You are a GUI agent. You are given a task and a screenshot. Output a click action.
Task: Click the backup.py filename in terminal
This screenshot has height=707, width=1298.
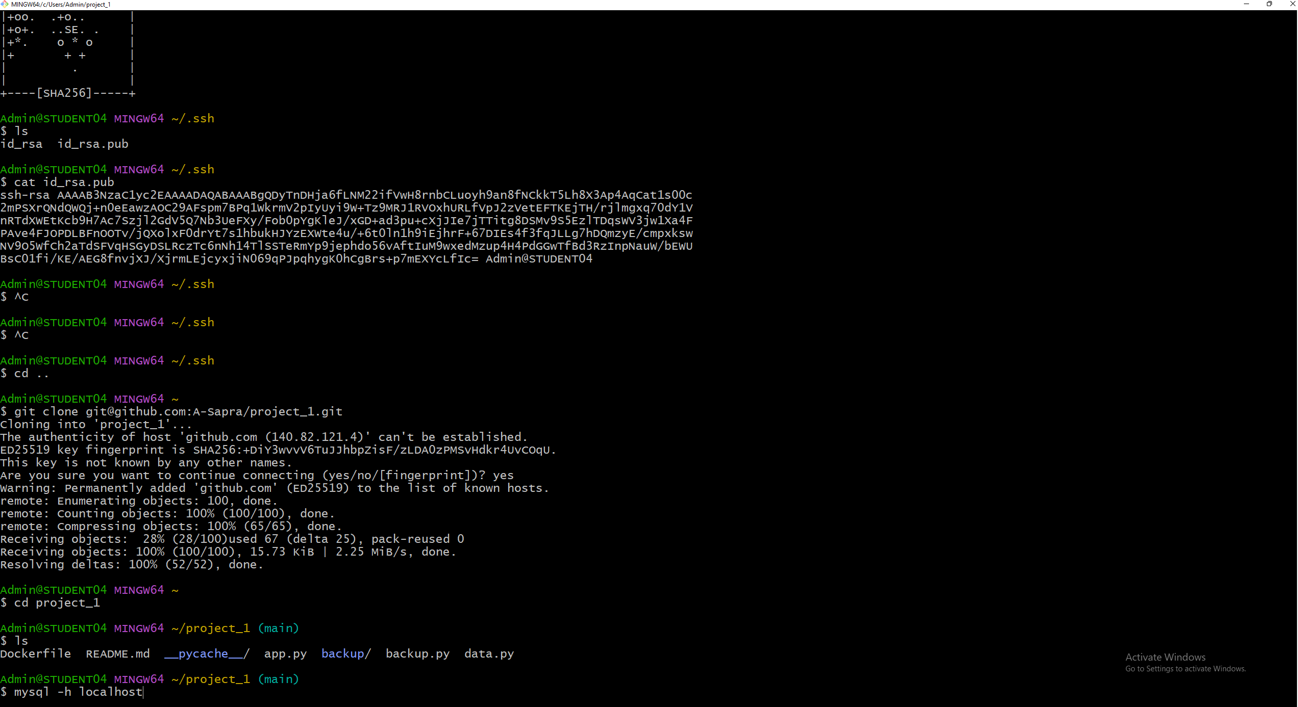(x=418, y=653)
